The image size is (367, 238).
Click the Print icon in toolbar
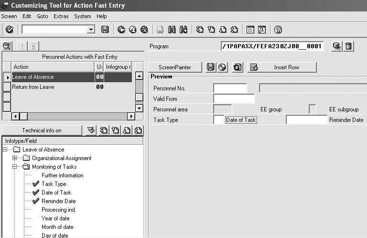tap(161, 30)
